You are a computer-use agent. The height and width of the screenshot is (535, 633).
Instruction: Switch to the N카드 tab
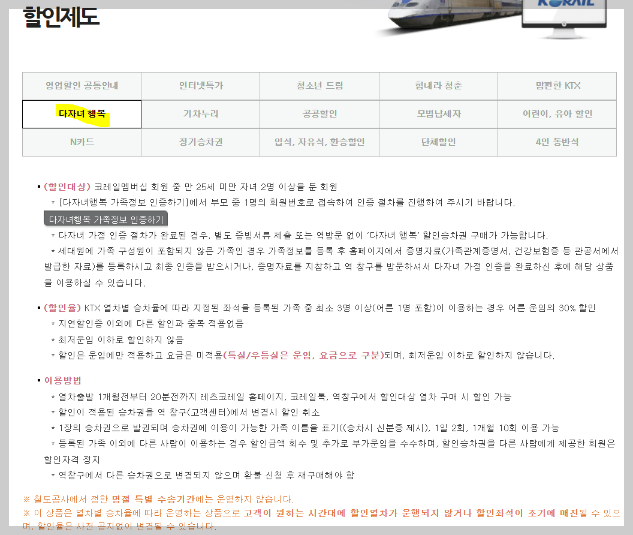(x=82, y=142)
